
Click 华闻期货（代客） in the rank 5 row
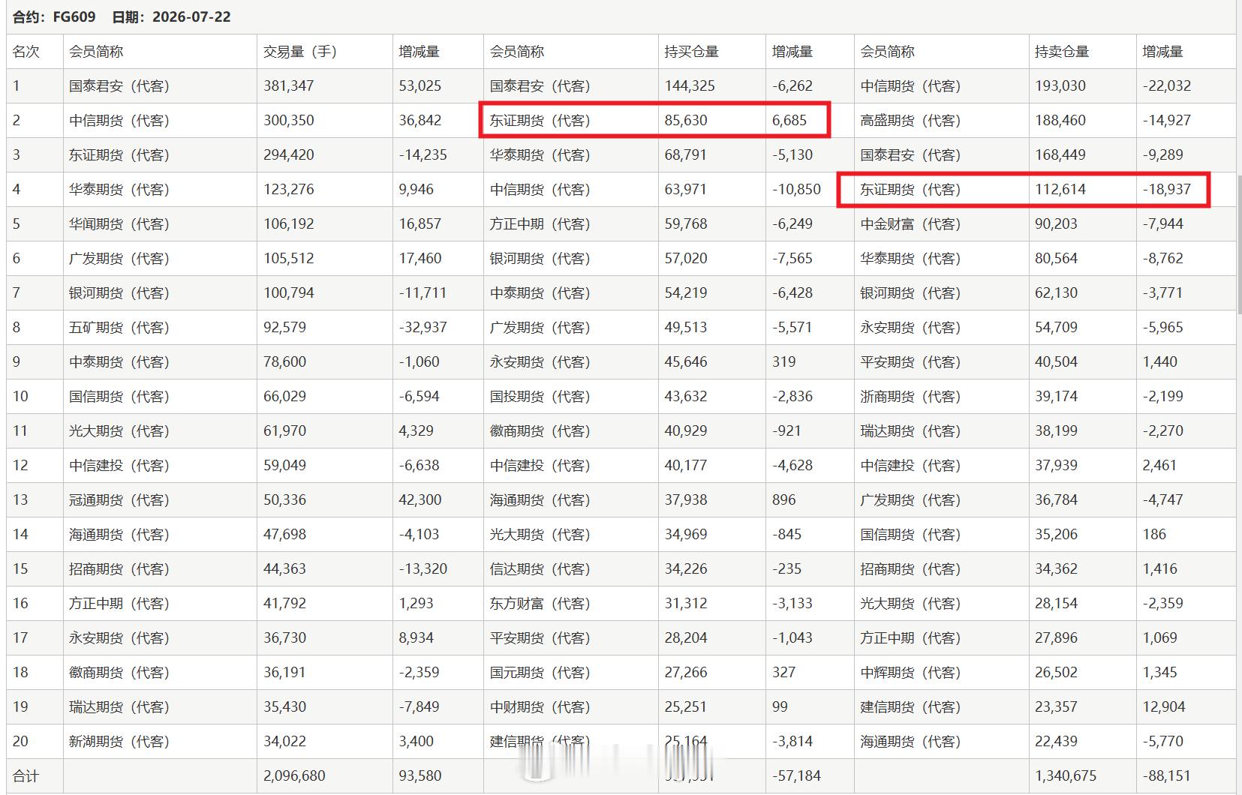(x=119, y=224)
